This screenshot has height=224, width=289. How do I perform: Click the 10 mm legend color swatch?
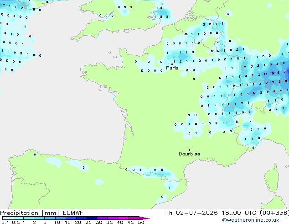(x=61, y=218)
